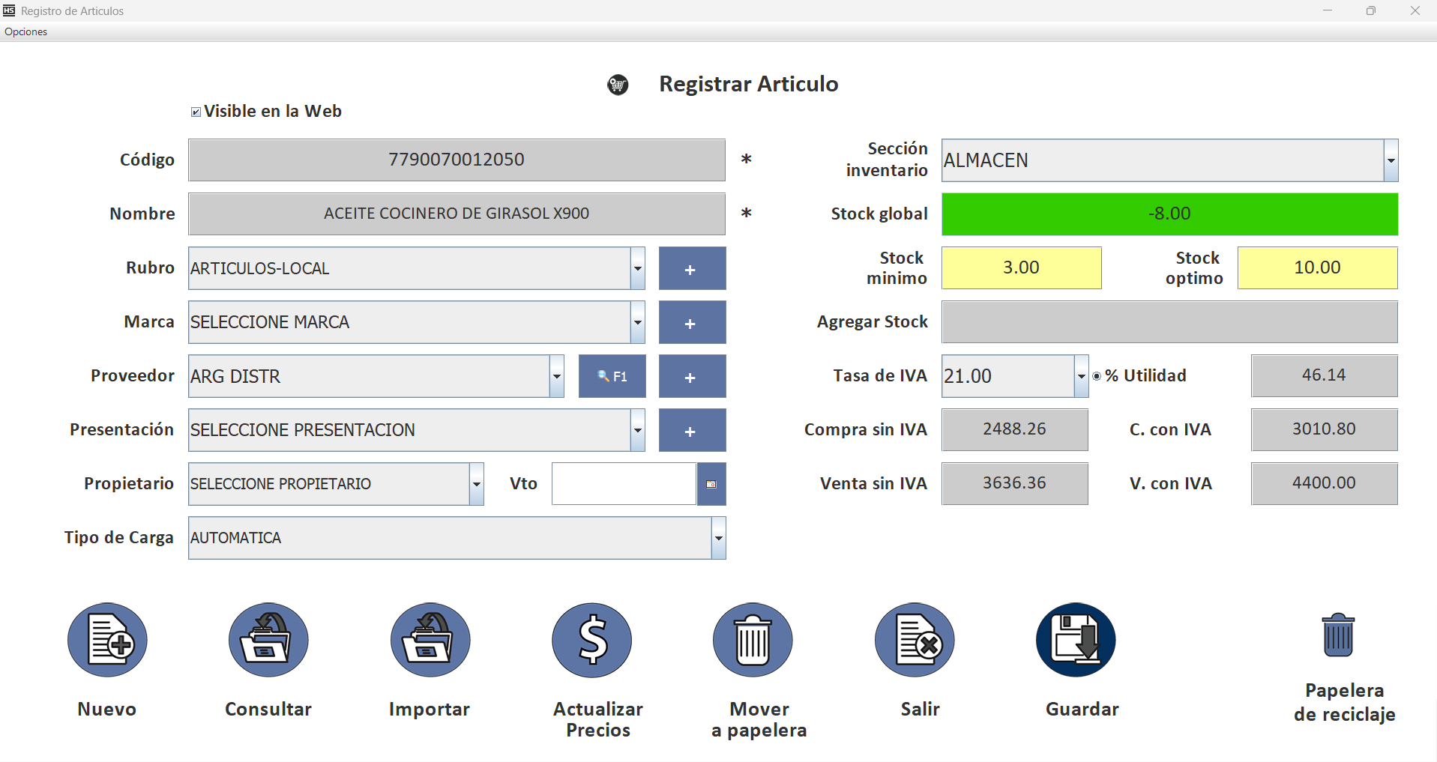Click the Nuevo new article icon
Viewport: 1437px width, 762px height.
click(x=107, y=640)
